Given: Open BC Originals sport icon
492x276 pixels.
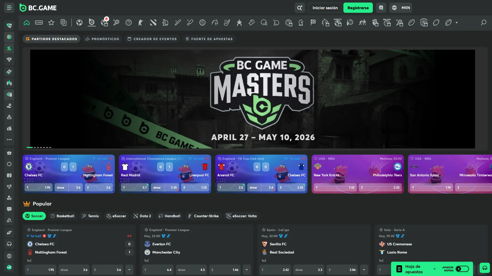Looking at the screenshot, I should [91, 22].
